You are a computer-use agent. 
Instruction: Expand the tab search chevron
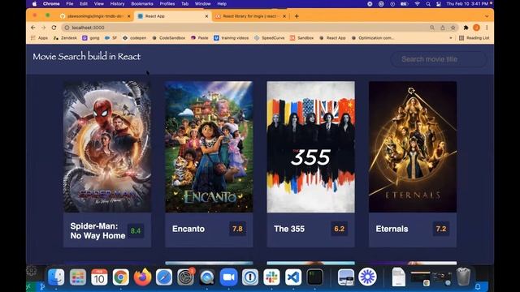487,16
